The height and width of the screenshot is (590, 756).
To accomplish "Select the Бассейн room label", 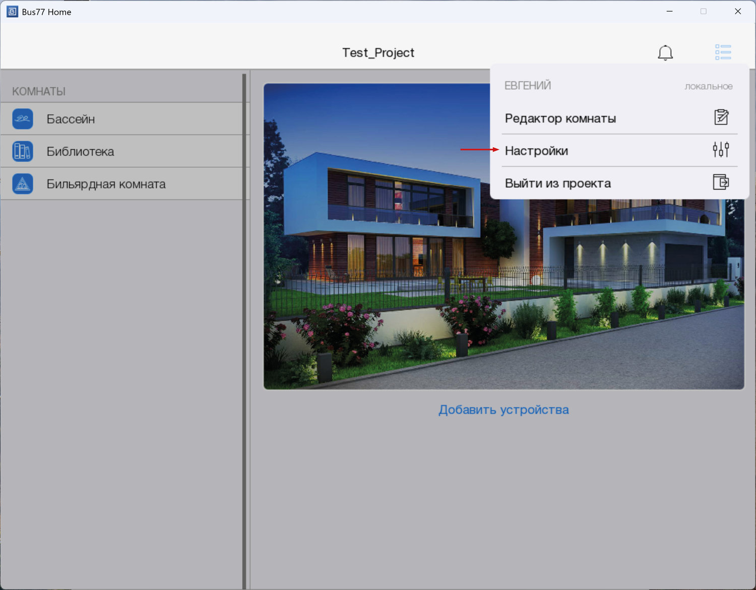I will [71, 119].
